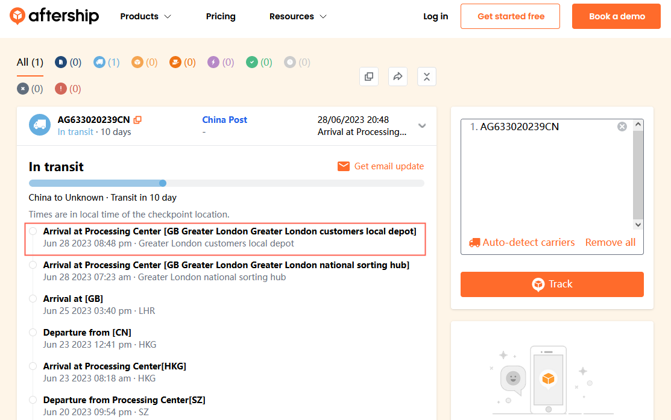Click the In transit progress bar
The image size is (671, 420).
226,183
